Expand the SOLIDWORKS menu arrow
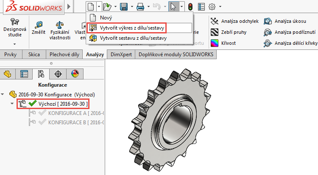 pos(69,7)
